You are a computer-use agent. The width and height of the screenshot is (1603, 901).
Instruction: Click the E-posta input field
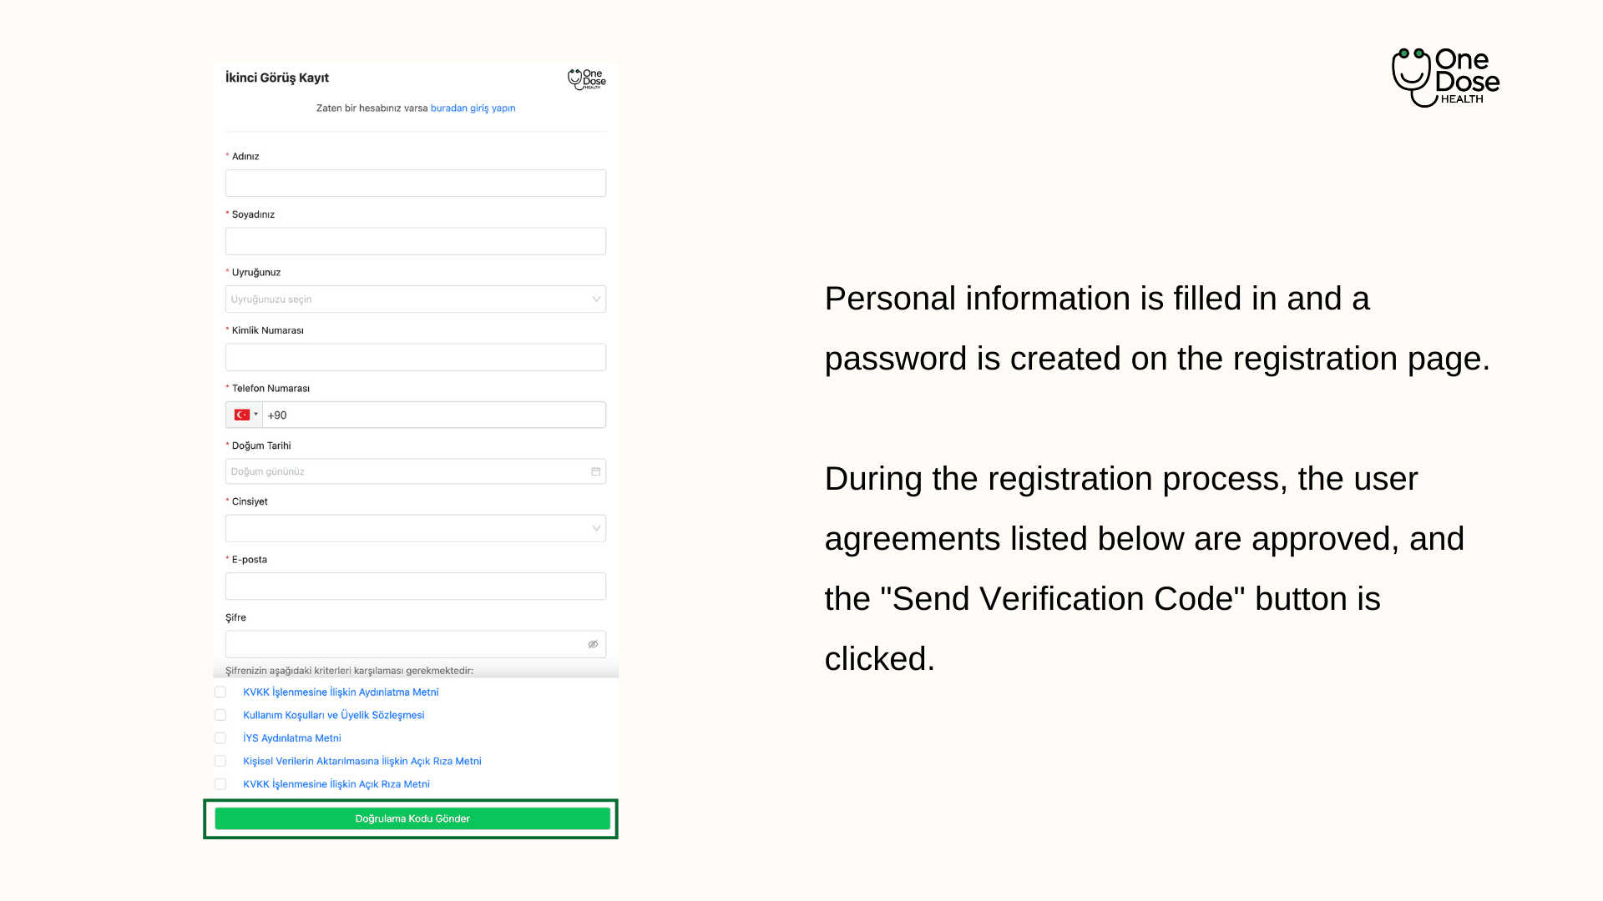416,586
